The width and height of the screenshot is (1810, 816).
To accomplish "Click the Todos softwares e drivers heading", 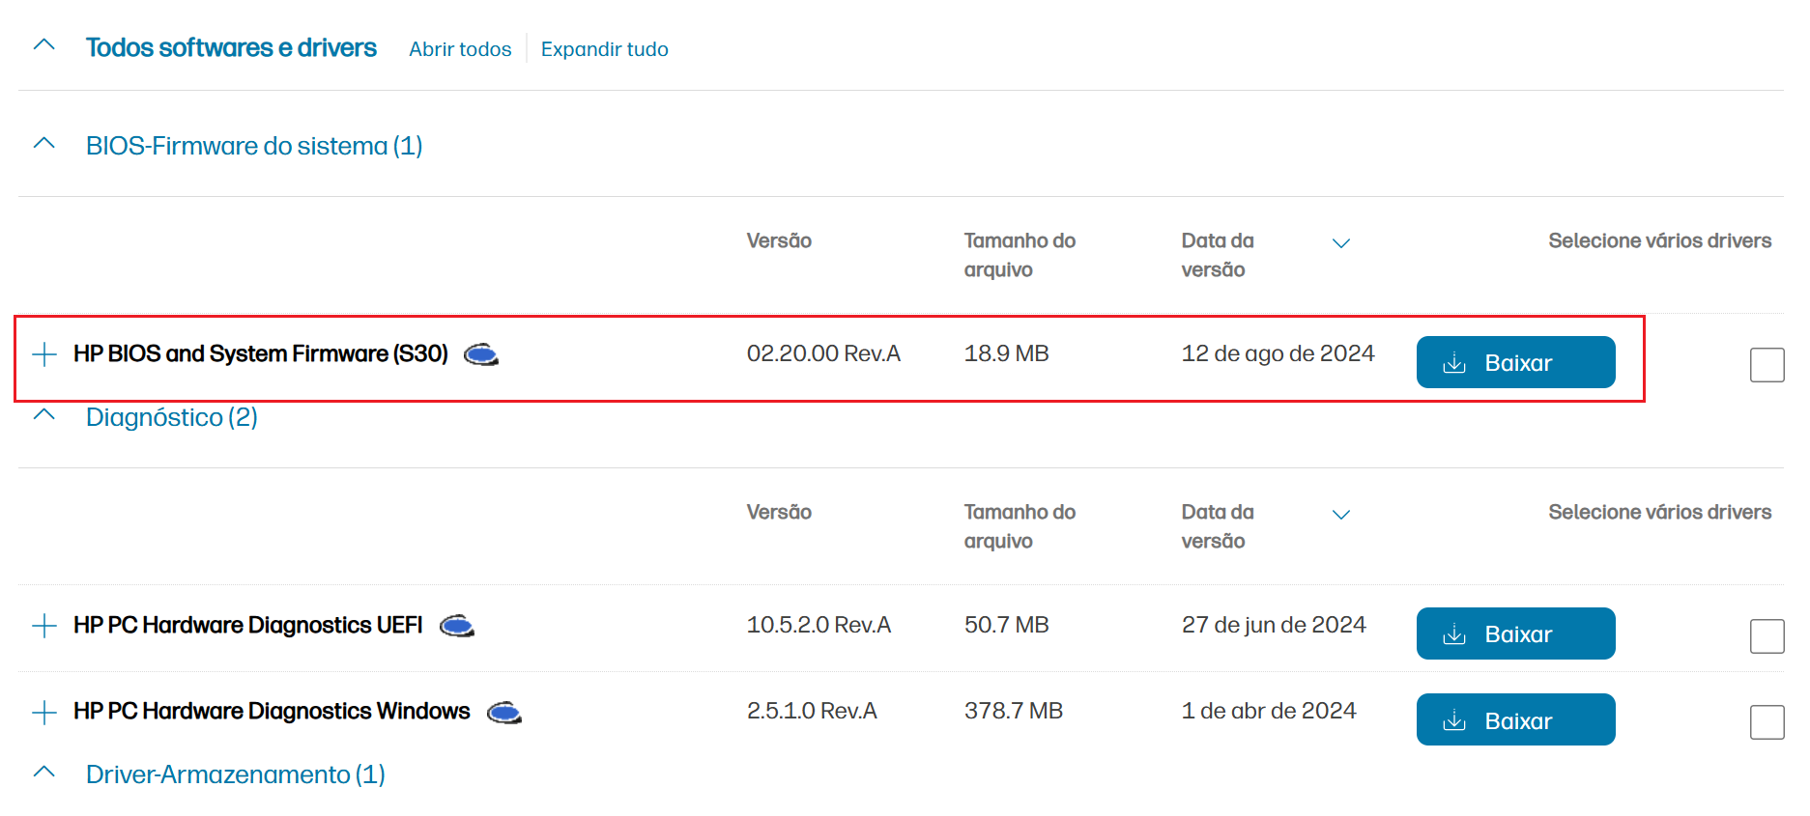I will (x=231, y=47).
